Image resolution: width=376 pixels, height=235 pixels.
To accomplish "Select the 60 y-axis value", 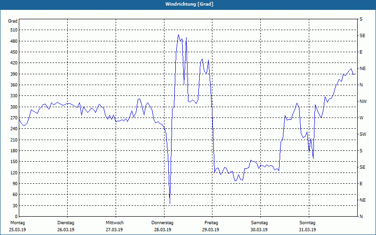I will 15,195.
